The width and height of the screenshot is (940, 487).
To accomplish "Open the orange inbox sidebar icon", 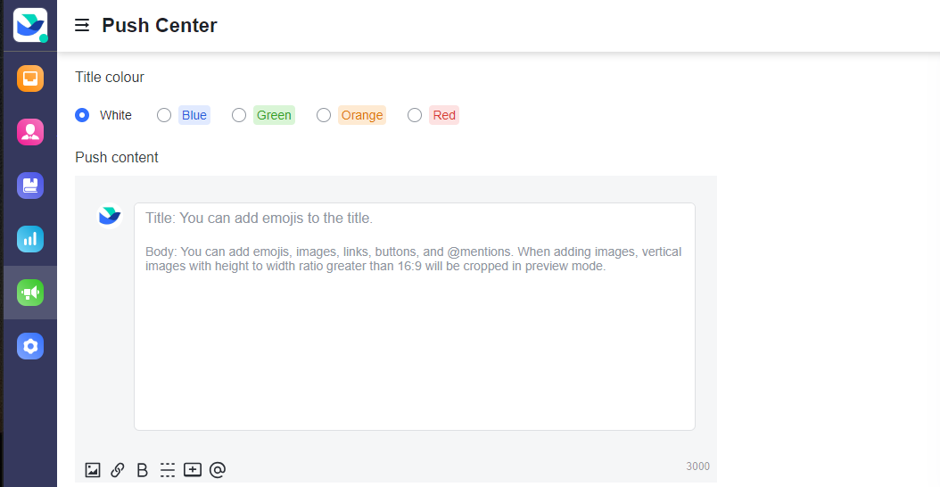I will (30, 78).
